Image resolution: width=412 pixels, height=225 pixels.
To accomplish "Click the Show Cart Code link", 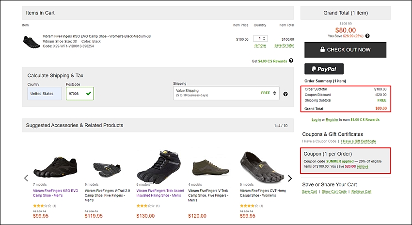I will [x=334, y=192].
